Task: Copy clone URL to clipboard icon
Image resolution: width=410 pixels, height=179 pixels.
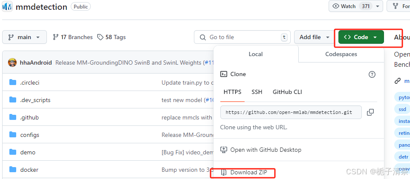Action: coord(370,113)
